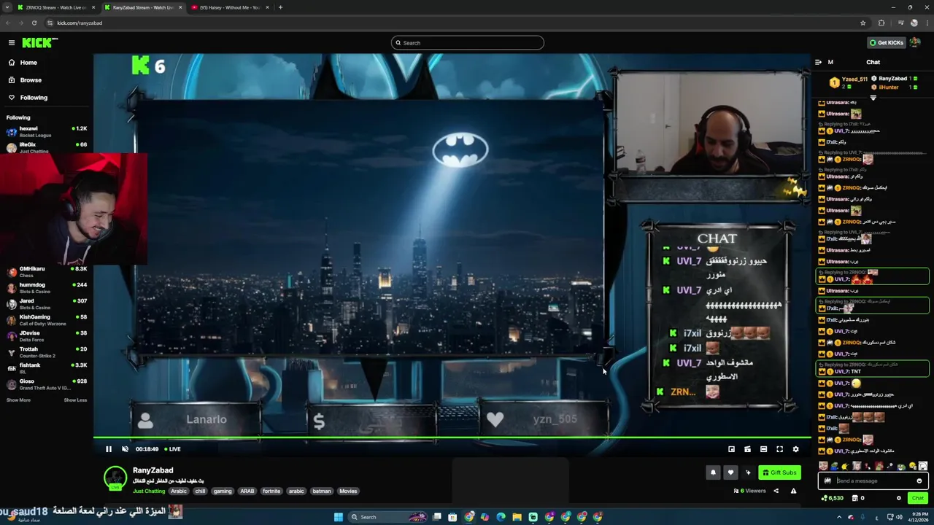Click the Gift Subs button
This screenshot has width=934, height=525.
pyautogui.click(x=779, y=472)
